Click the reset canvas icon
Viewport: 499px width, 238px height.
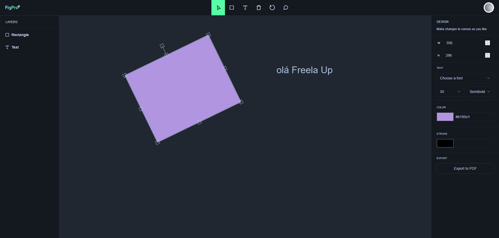pos(272,8)
